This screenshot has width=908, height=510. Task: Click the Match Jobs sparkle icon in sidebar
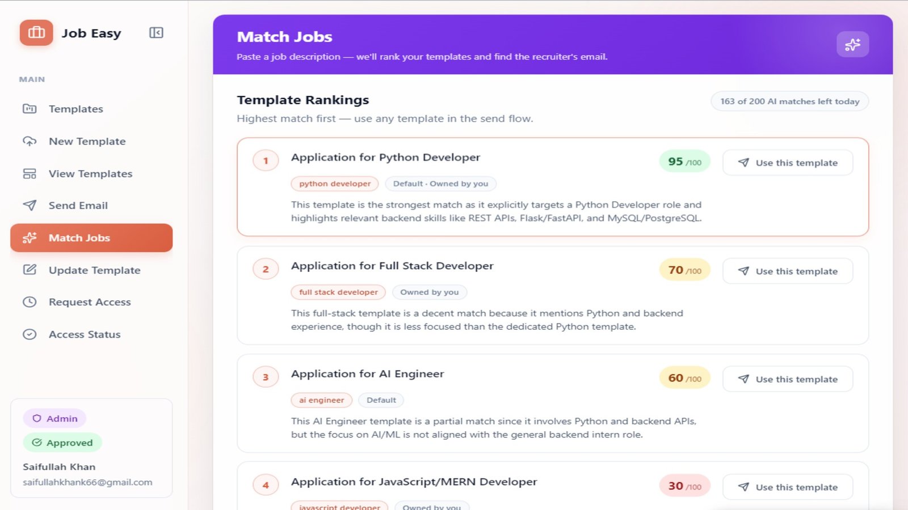[30, 238]
